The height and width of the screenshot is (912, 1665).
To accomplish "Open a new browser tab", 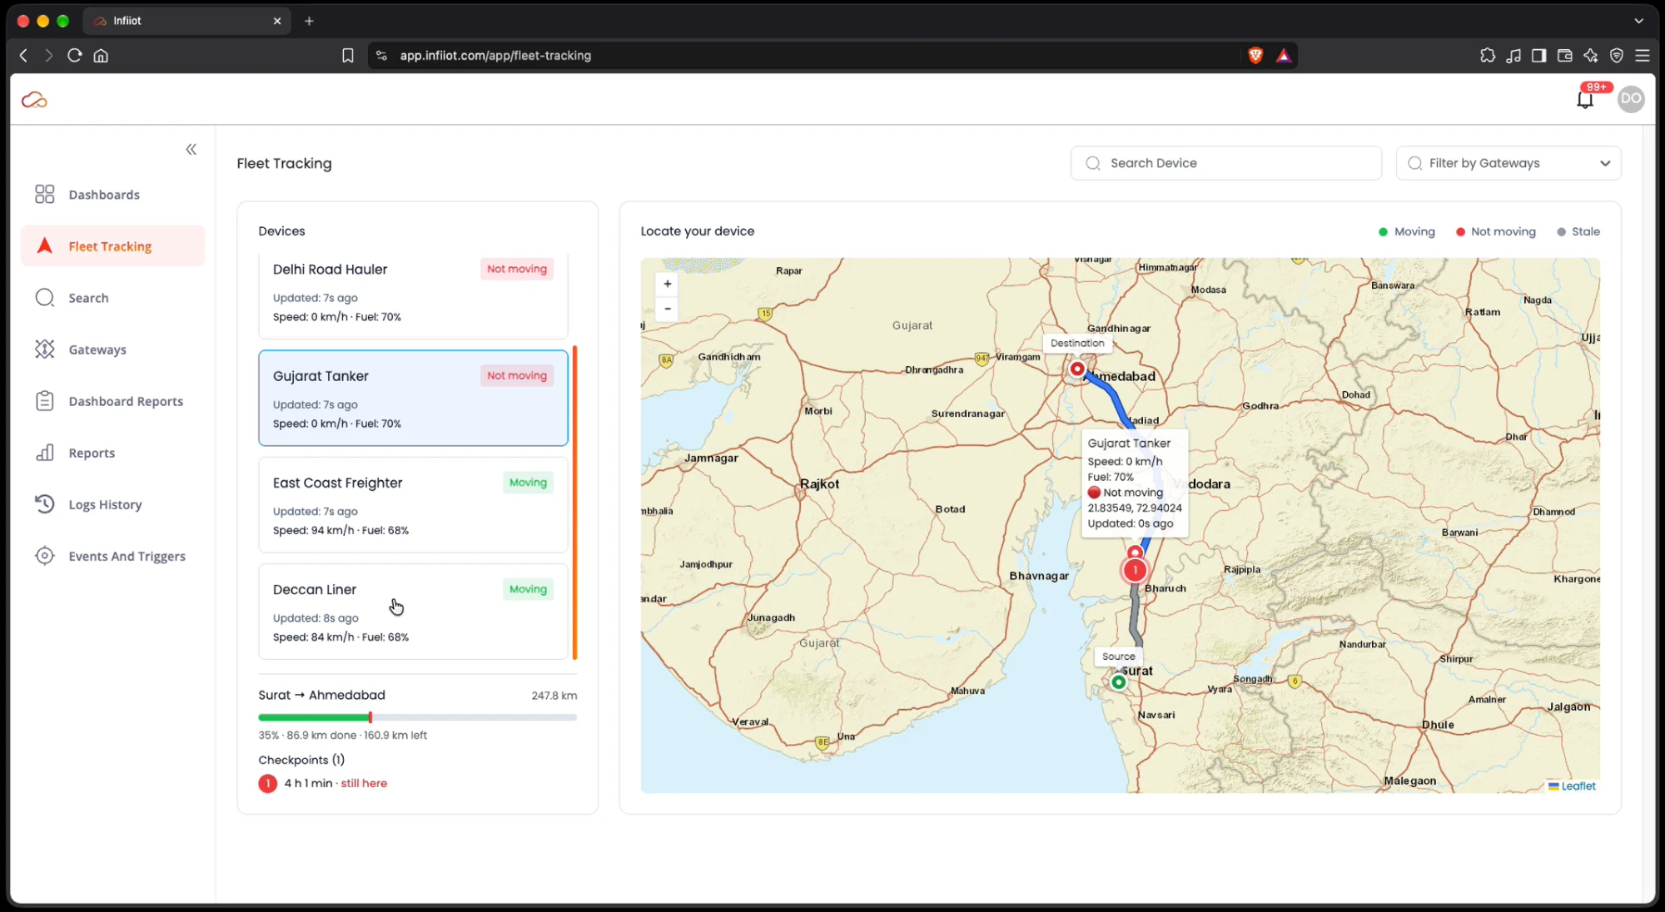I will tap(309, 21).
